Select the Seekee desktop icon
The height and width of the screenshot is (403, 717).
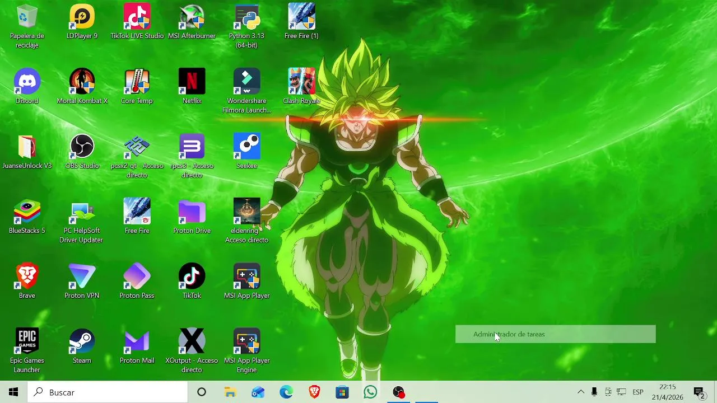coord(246,152)
